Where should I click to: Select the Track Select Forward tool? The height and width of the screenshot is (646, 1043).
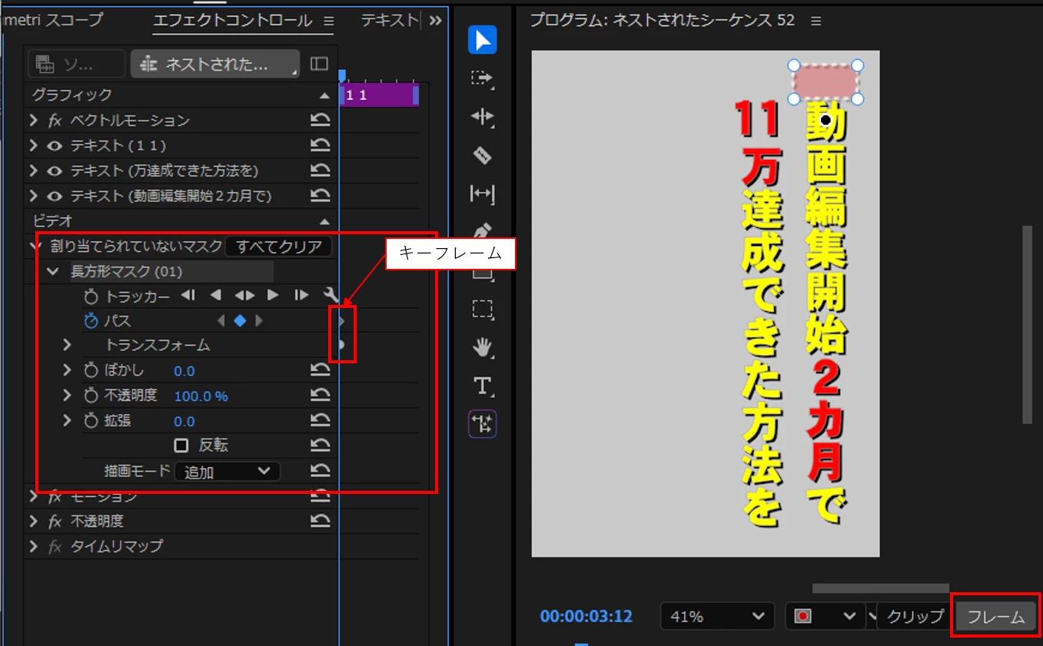[483, 78]
